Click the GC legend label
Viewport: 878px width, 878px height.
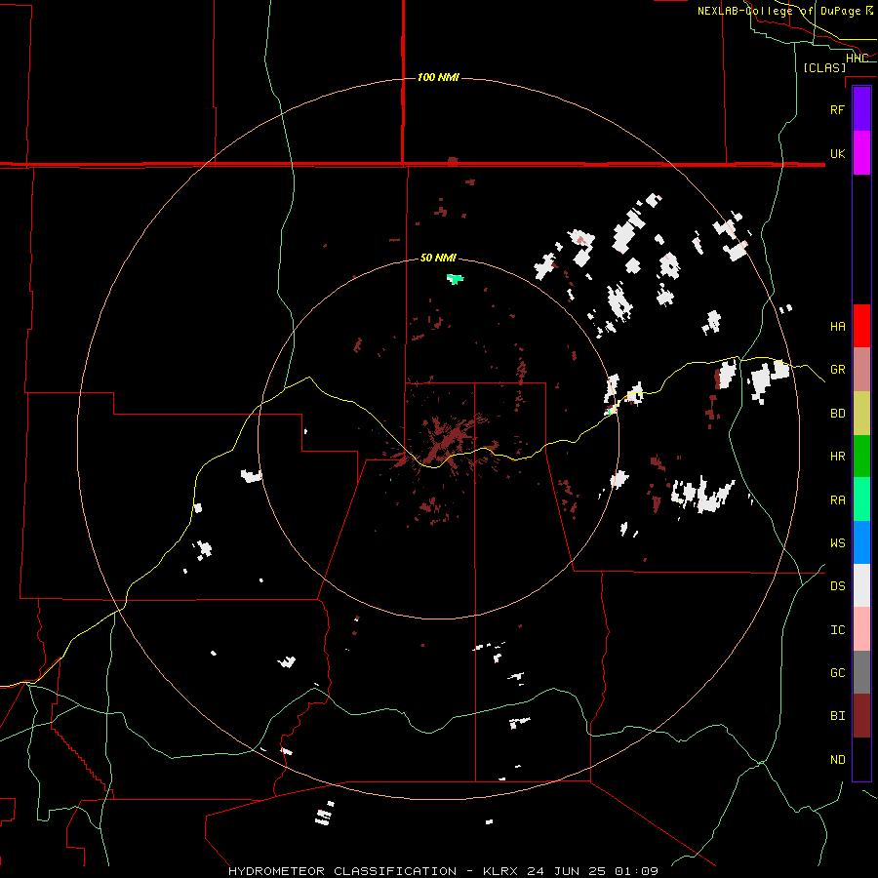[x=837, y=672]
